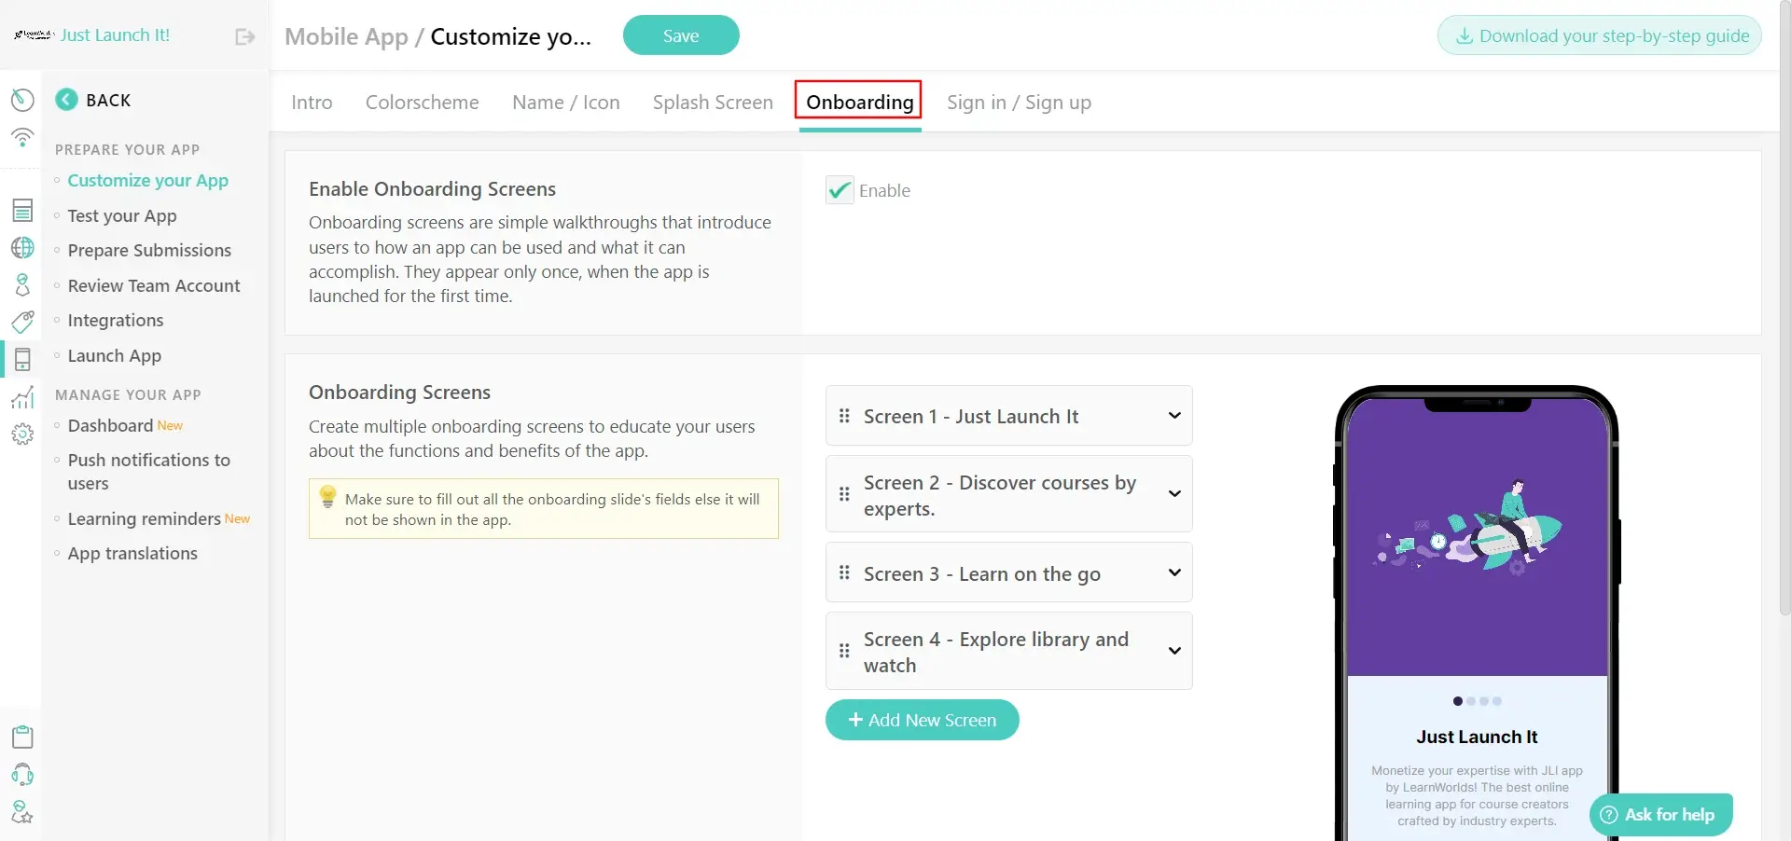Expand Screen 3 - Learn on the go chevron

coord(1174,572)
